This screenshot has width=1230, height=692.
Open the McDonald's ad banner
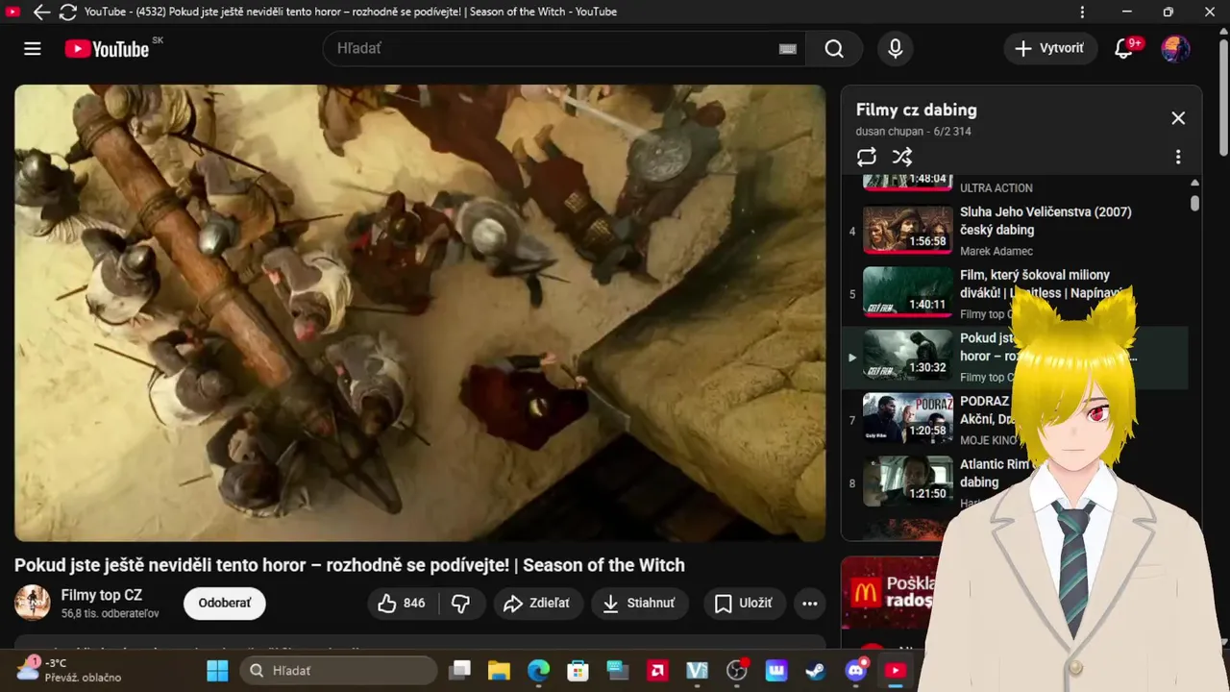pyautogui.click(x=889, y=594)
